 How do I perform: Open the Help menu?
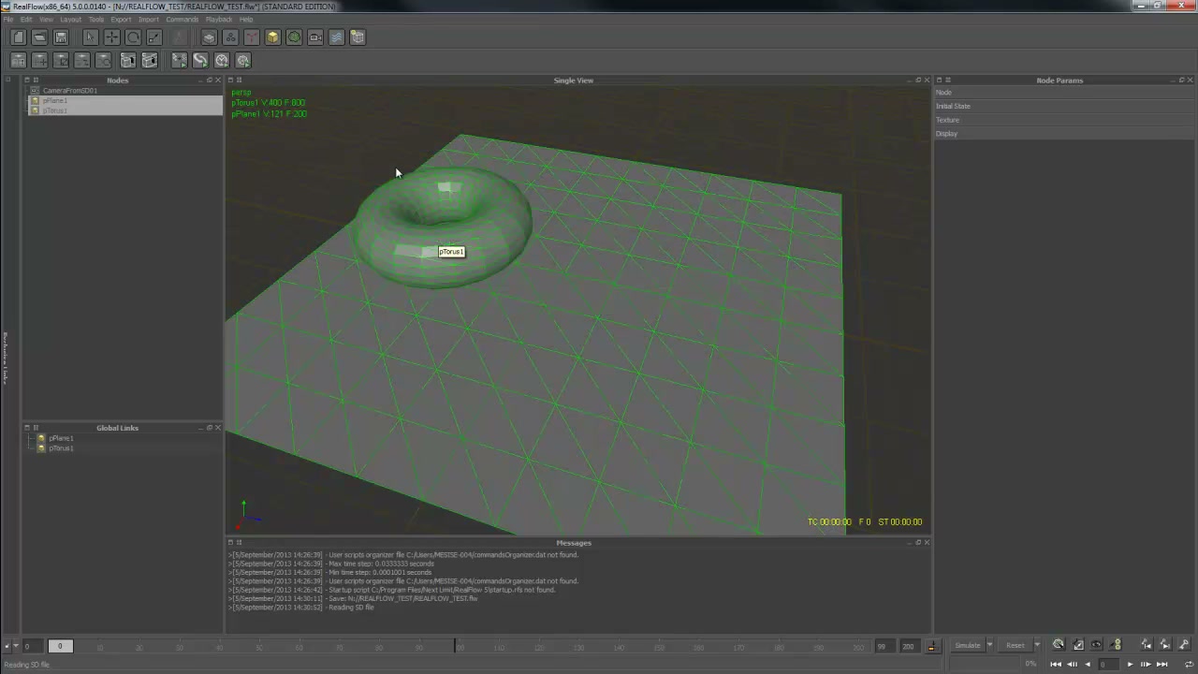(x=246, y=20)
